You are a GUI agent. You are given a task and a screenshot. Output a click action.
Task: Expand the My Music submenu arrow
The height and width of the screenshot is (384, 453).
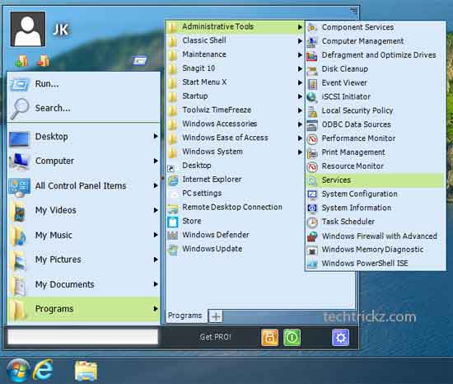point(156,235)
